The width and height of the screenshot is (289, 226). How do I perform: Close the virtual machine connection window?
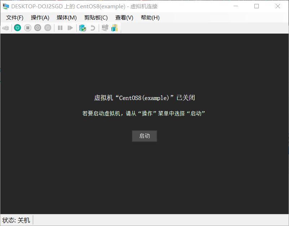coord(278,6)
